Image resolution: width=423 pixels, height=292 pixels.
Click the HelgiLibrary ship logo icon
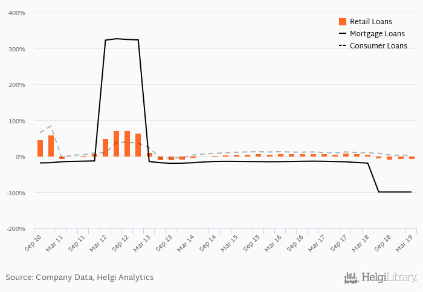[351, 278]
